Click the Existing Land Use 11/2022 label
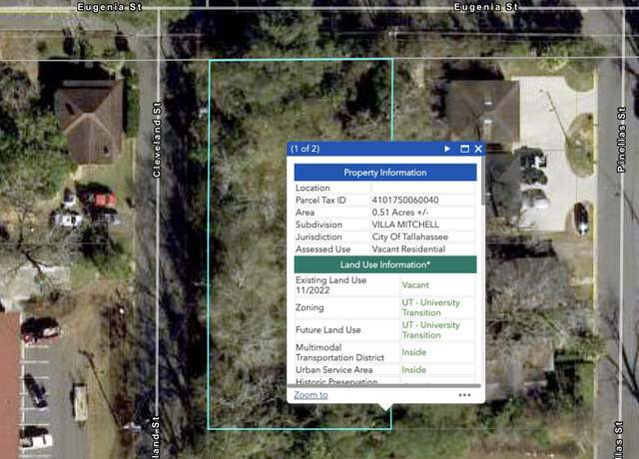Viewport: 639px width, 459px height. [330, 285]
